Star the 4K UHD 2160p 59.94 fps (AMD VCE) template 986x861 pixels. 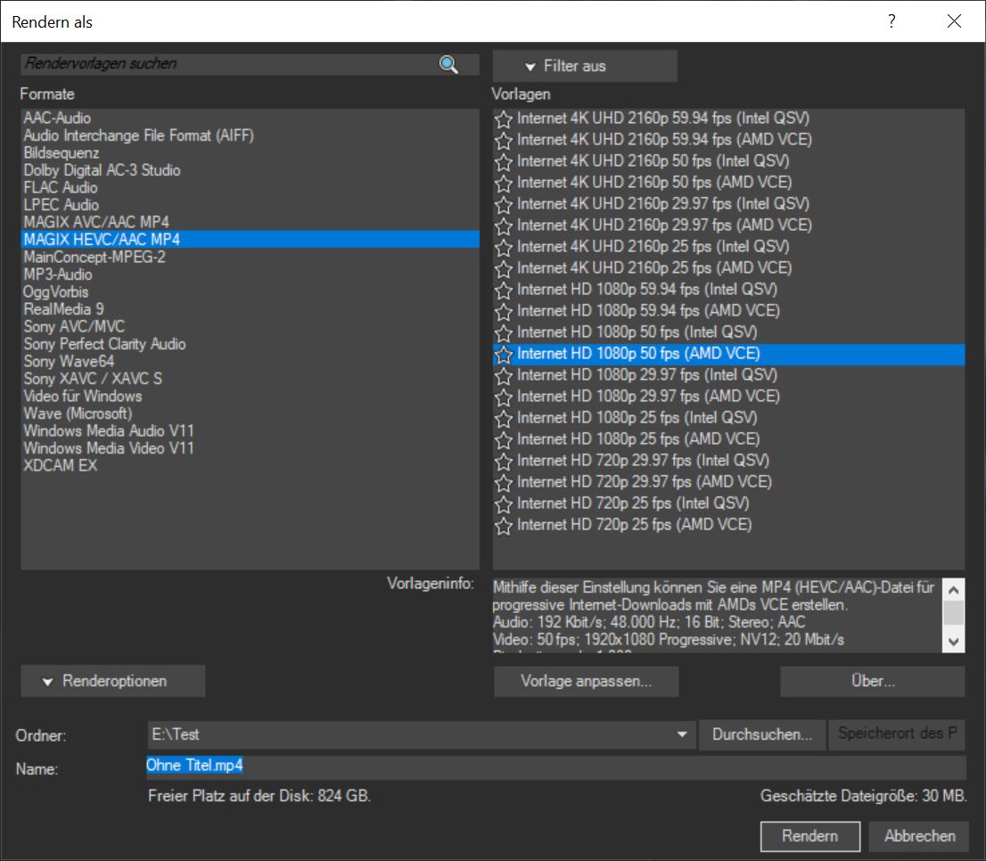coord(503,140)
